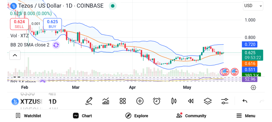This screenshot has height=122, width=272.
Task: Tap the 0.625 BUY button
Action: tap(52, 24)
